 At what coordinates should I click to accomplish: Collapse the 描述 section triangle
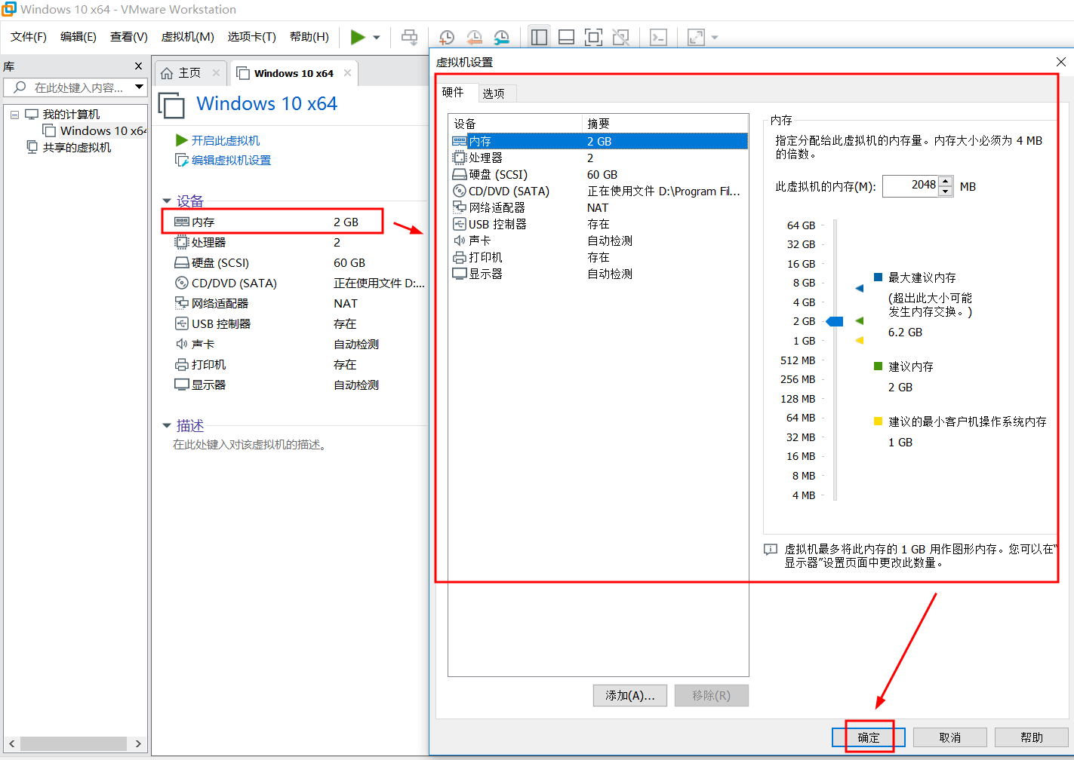click(167, 426)
